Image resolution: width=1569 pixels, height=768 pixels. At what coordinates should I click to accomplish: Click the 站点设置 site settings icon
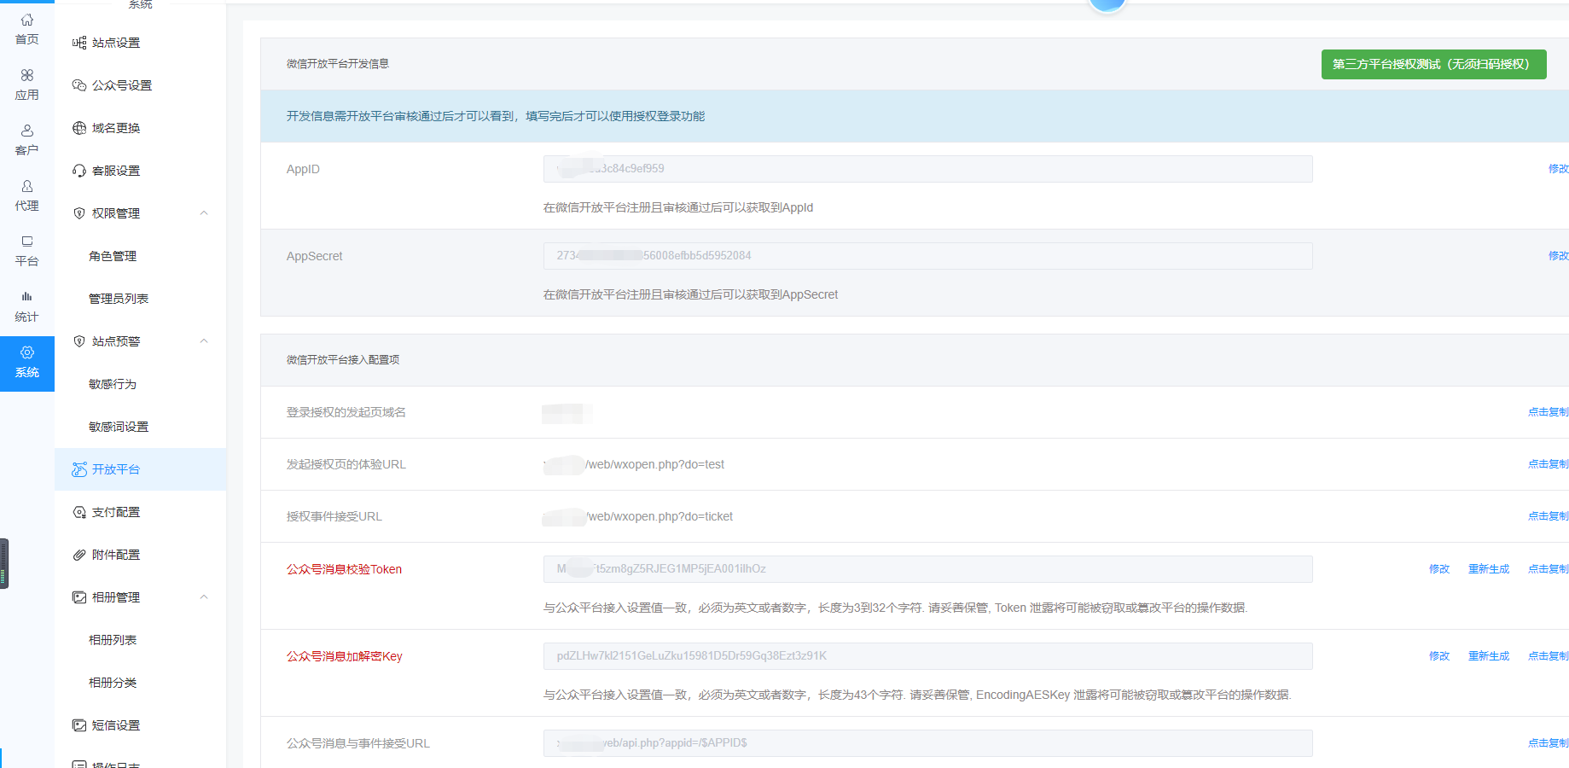pos(79,43)
